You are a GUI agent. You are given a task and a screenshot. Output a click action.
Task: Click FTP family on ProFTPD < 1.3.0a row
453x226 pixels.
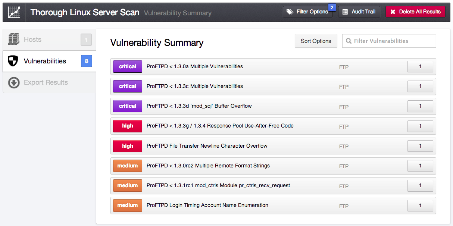pyautogui.click(x=344, y=67)
